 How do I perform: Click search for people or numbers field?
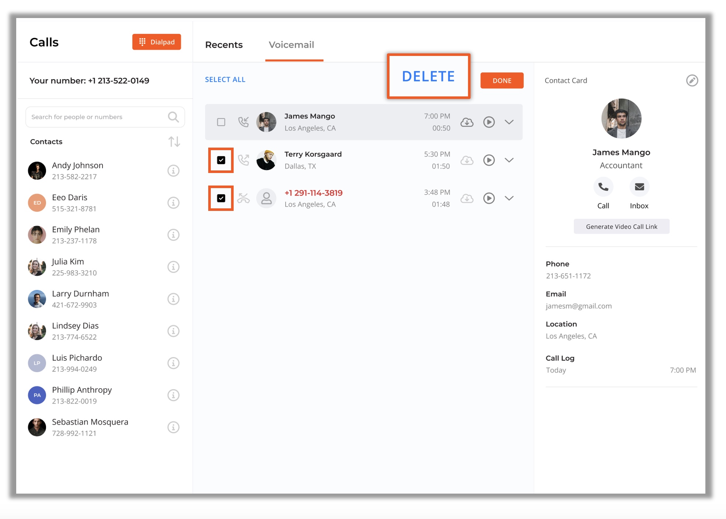[105, 117]
